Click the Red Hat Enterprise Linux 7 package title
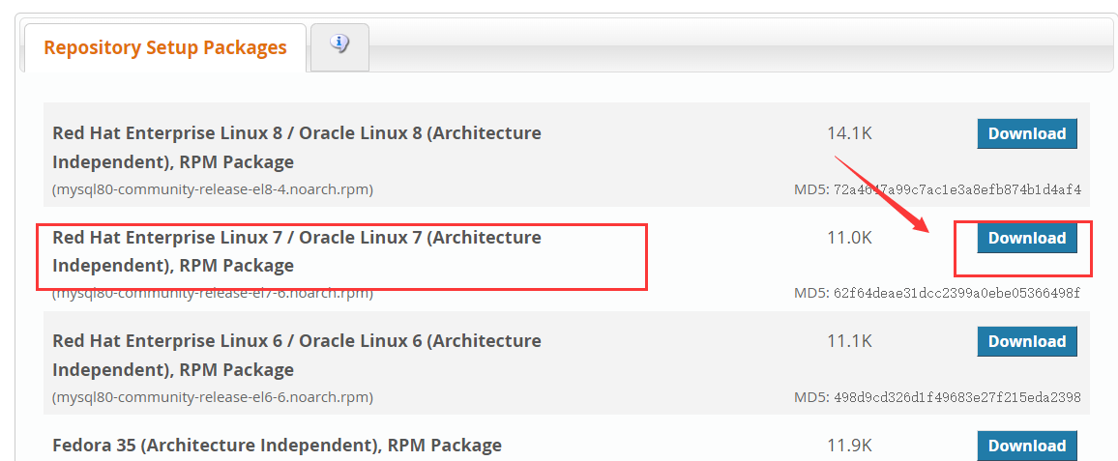 pos(297,251)
